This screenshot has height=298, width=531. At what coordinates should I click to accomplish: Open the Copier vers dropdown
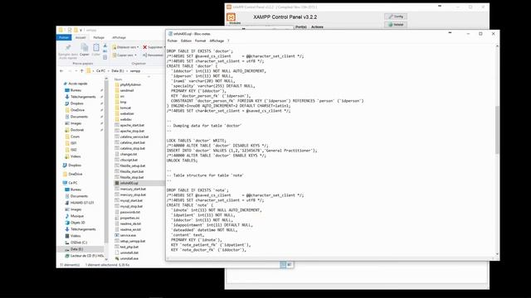pyautogui.click(x=124, y=55)
